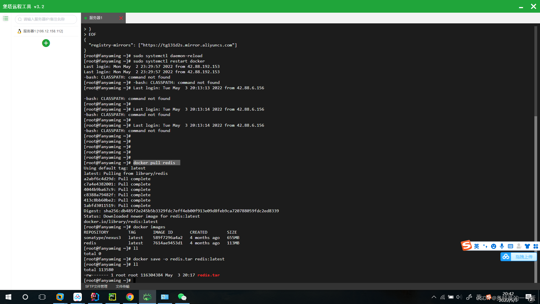Open Sogou skin shirt icon

point(527,246)
